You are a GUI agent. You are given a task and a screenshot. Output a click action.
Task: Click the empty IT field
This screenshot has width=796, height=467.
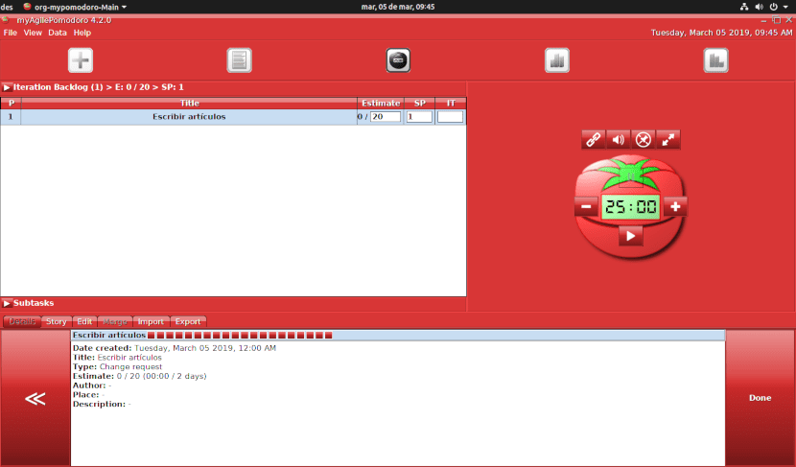(x=451, y=117)
